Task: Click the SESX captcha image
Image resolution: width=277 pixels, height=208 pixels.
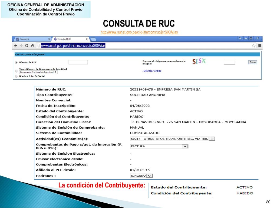Action: [199, 61]
